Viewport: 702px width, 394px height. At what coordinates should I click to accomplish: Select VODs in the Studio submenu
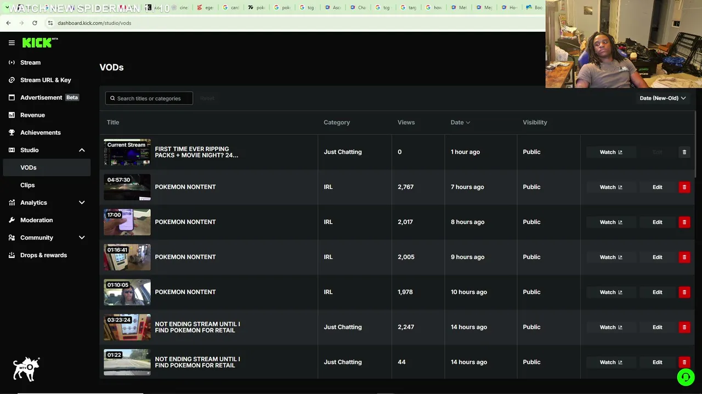(x=47, y=167)
